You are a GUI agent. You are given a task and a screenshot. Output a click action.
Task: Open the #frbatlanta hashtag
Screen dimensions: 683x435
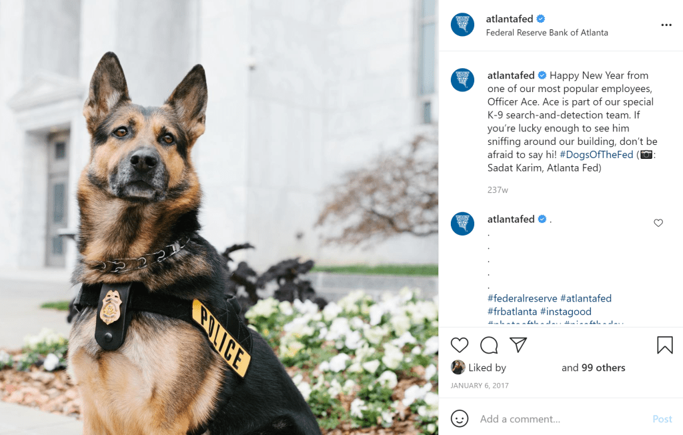[512, 312]
